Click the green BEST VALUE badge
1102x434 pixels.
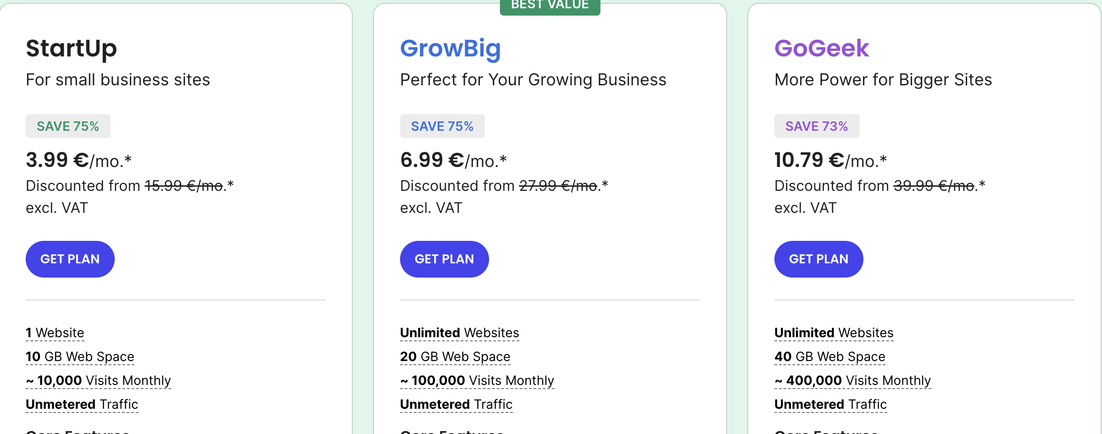point(550,6)
